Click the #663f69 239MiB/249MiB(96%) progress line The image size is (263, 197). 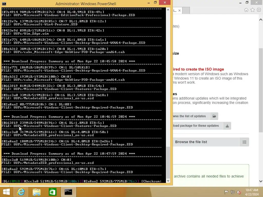click(x=53, y=123)
